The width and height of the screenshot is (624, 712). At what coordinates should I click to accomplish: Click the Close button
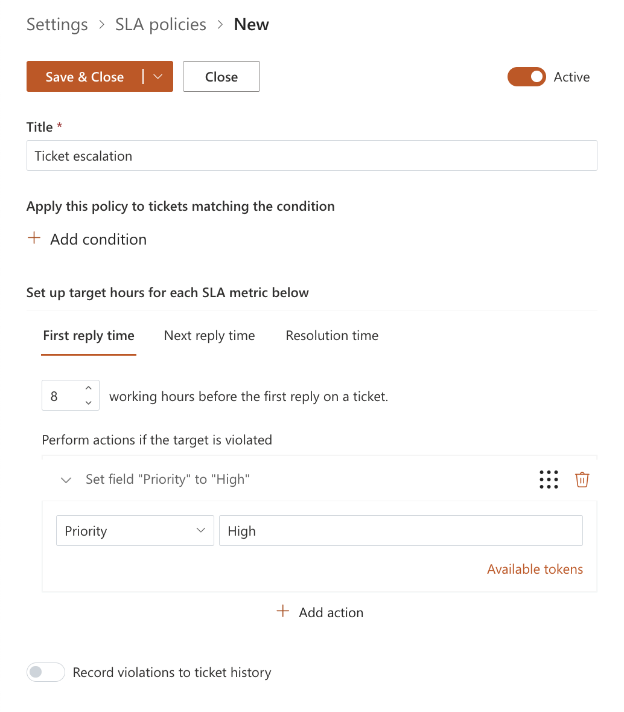point(221,77)
